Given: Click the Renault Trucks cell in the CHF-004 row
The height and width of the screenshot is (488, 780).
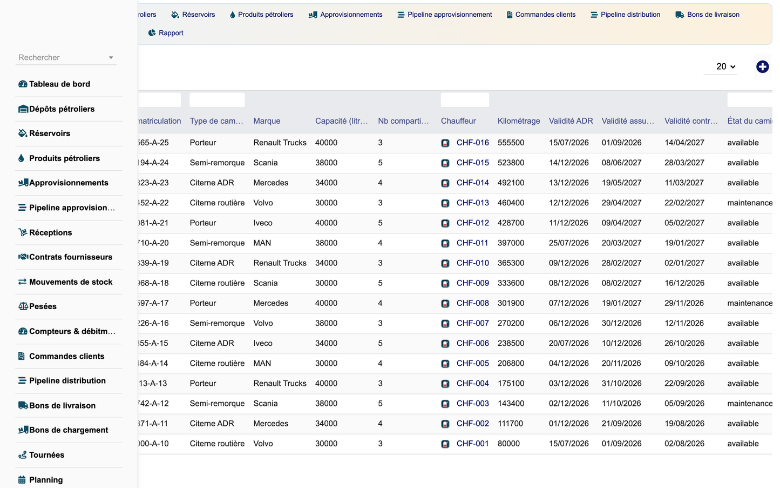Looking at the screenshot, I should tap(280, 383).
